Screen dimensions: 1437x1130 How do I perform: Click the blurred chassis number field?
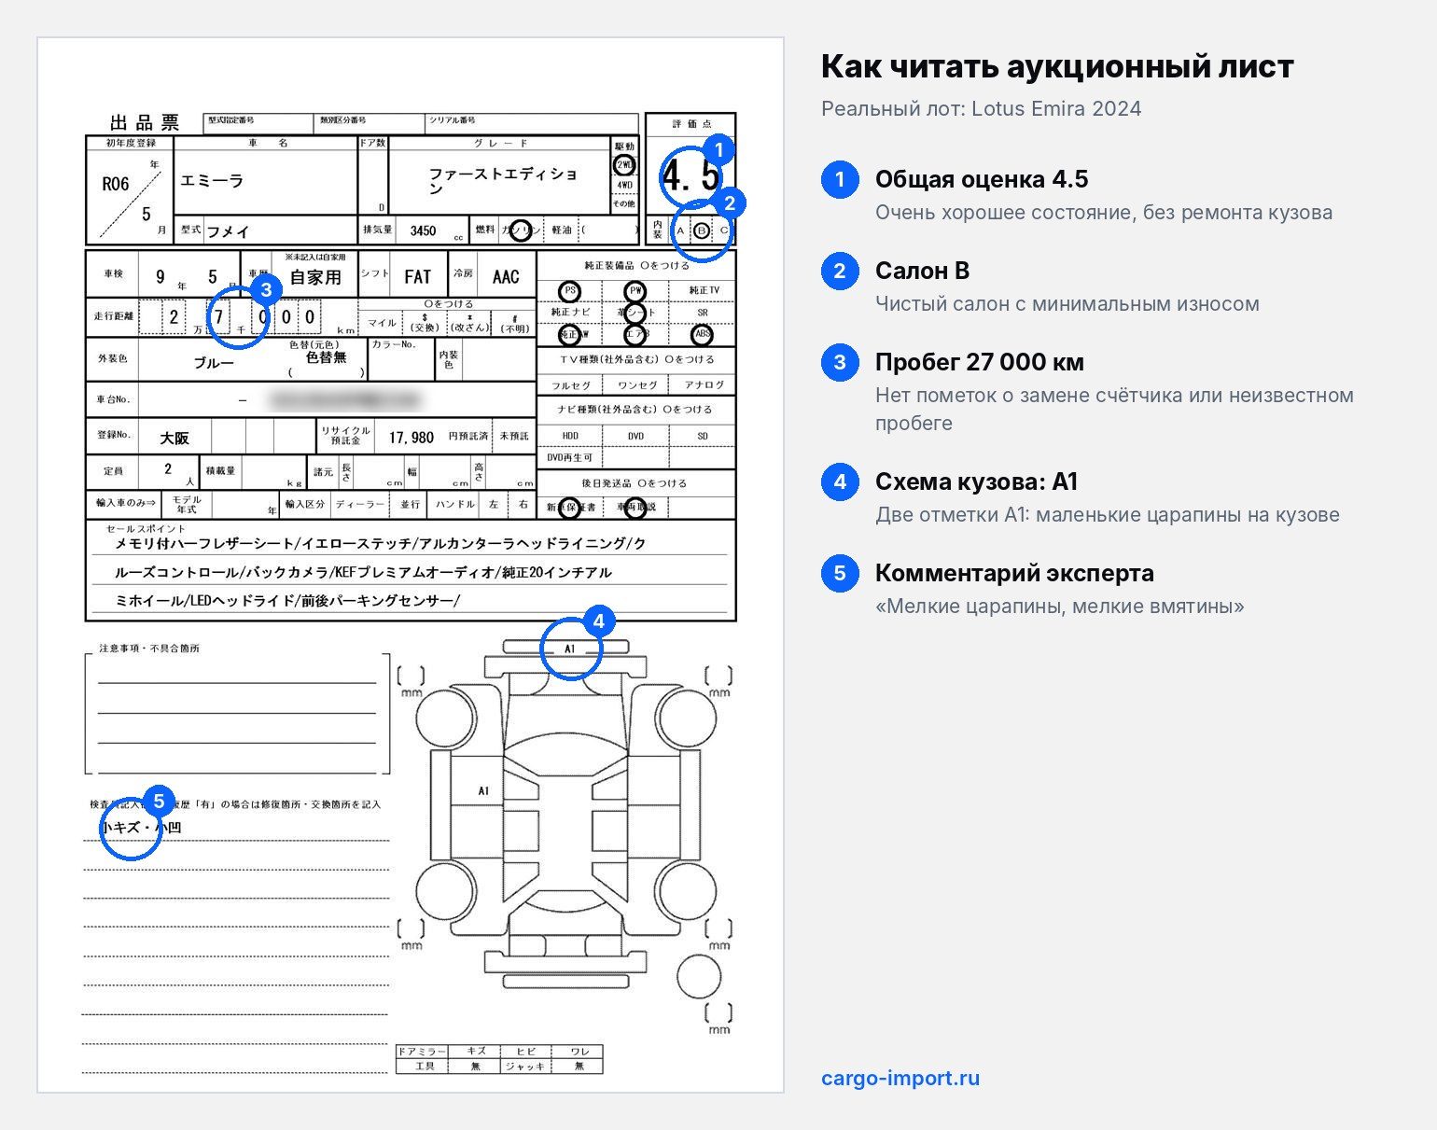tap(343, 399)
